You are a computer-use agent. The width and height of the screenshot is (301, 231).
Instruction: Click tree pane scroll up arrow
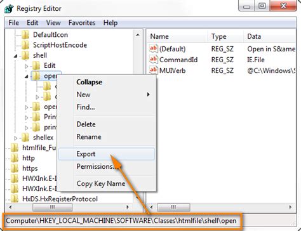138,35
